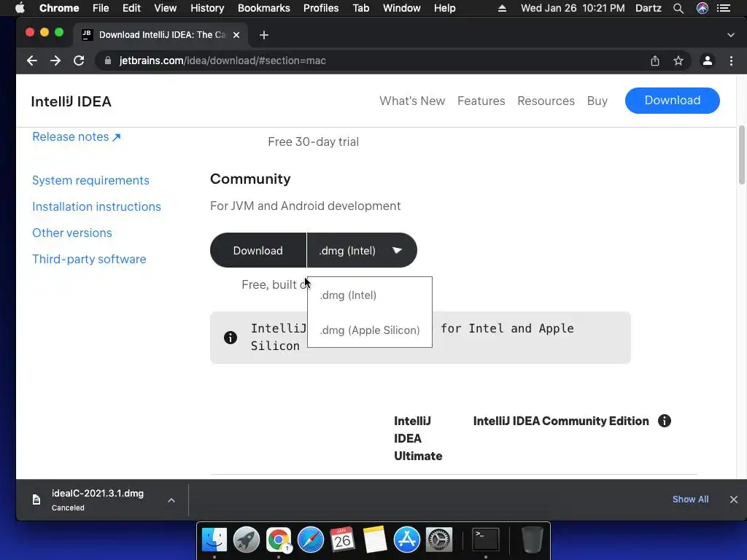Screen dimensions: 747x560
Task: Go to the Buy page
Action: (x=597, y=101)
